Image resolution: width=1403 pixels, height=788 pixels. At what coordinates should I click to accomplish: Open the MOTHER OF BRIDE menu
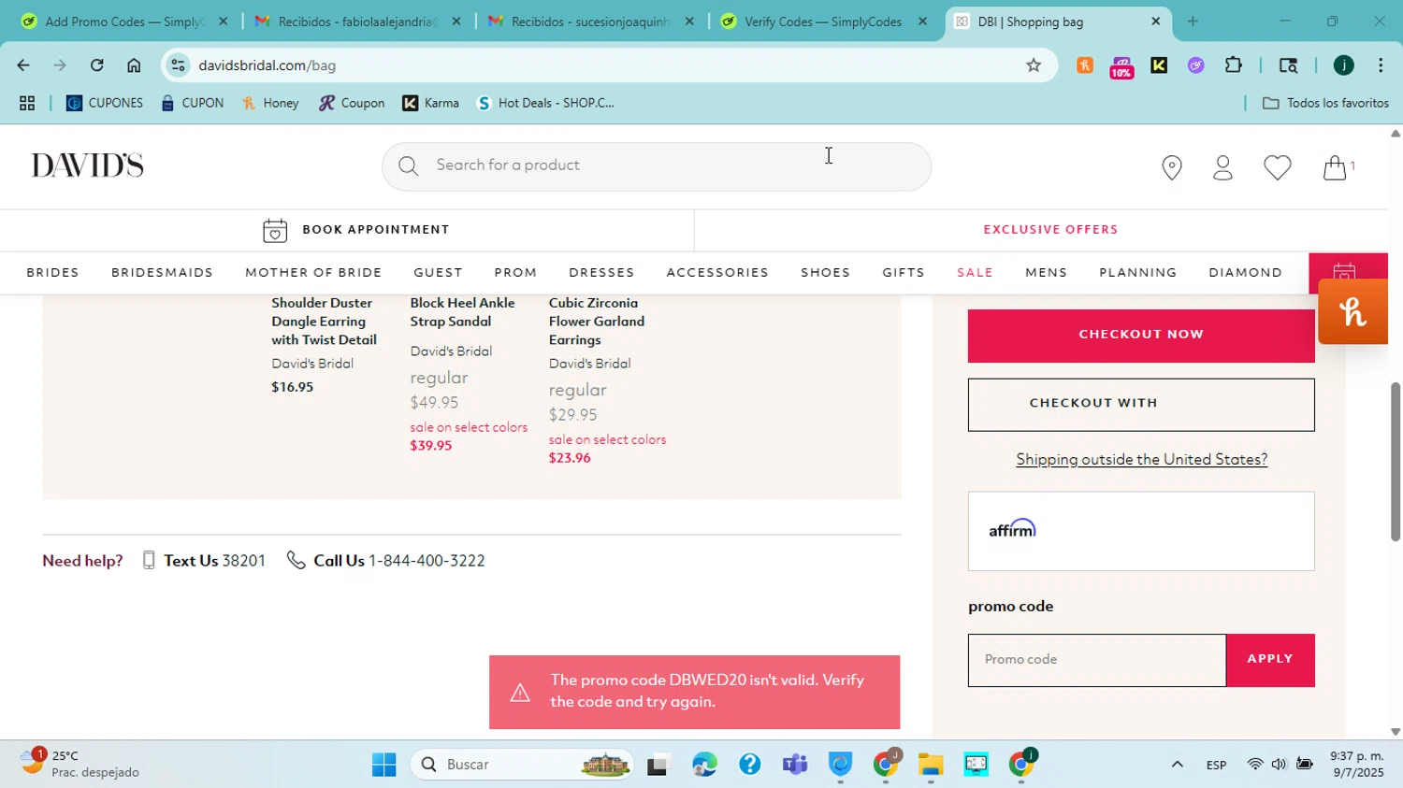point(313,273)
